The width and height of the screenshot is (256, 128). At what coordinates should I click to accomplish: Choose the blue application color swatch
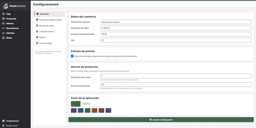pos(81,110)
